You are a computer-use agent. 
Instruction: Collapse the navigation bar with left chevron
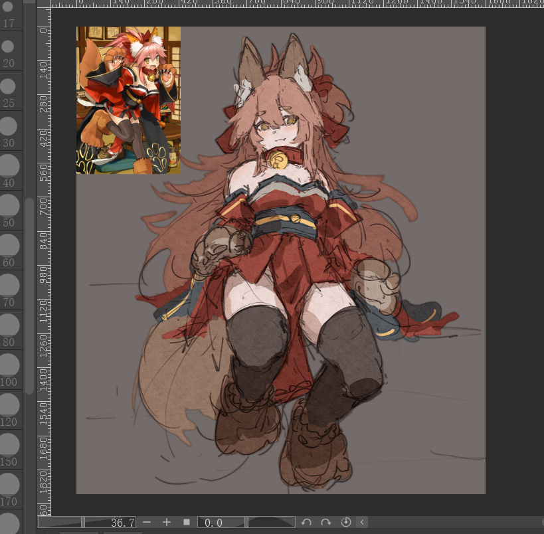click(362, 522)
